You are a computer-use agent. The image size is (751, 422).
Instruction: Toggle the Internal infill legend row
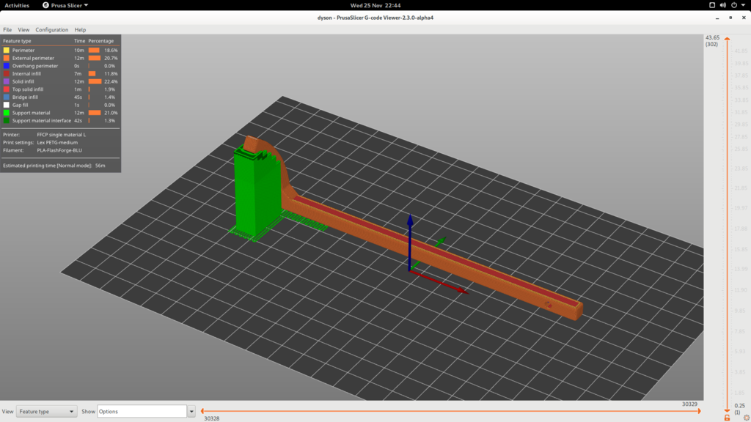click(x=60, y=74)
